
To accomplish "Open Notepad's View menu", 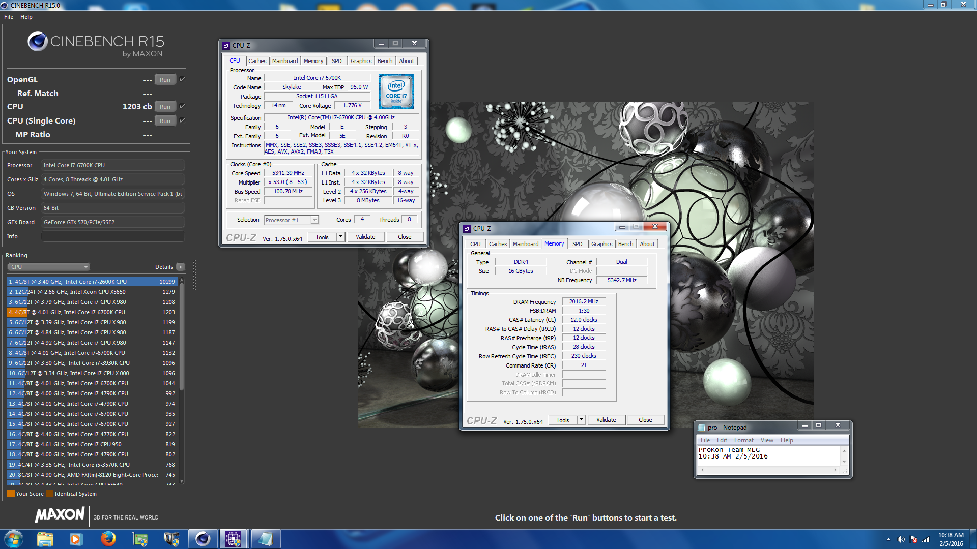I will (x=767, y=440).
